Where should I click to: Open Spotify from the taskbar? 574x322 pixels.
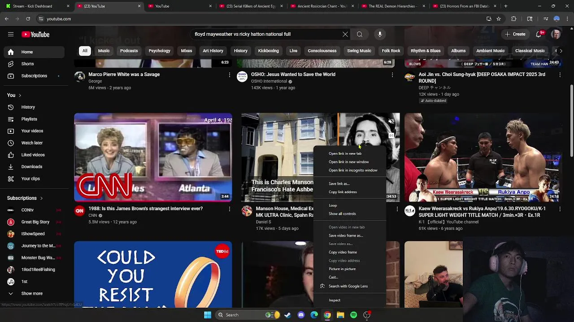pyautogui.click(x=353, y=315)
